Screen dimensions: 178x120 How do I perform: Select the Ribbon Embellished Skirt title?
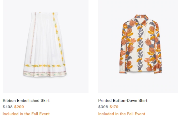point(26,101)
